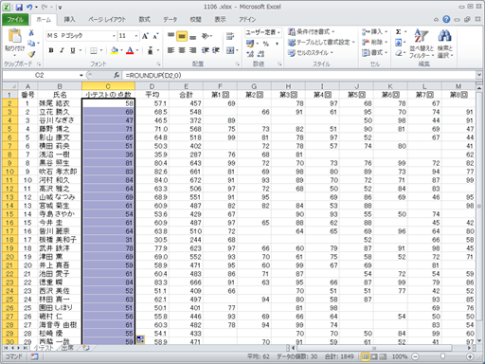
Task: Click the Cut scissors icon
Action: [31, 33]
